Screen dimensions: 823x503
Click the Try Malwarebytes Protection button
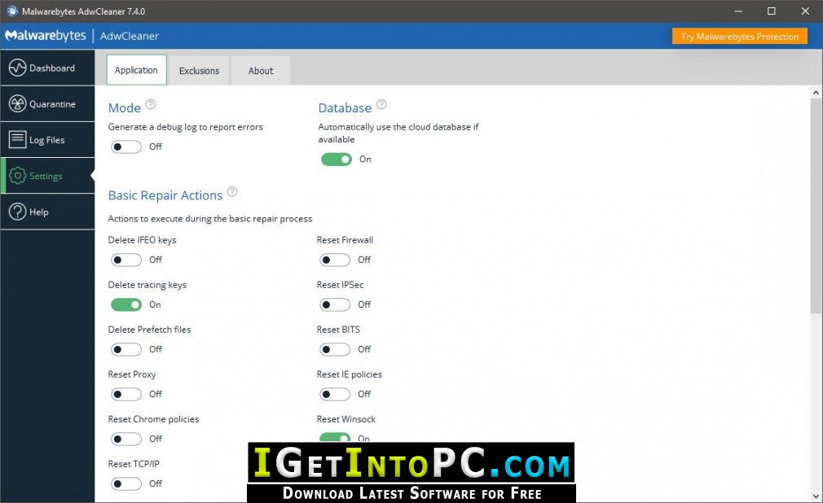click(740, 36)
